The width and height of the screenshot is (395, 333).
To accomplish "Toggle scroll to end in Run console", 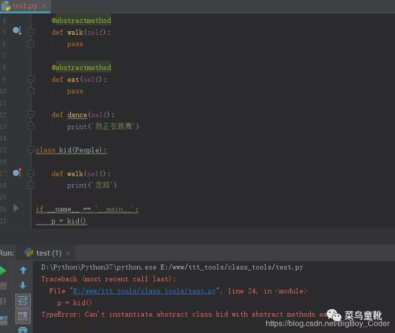I will [23, 316].
